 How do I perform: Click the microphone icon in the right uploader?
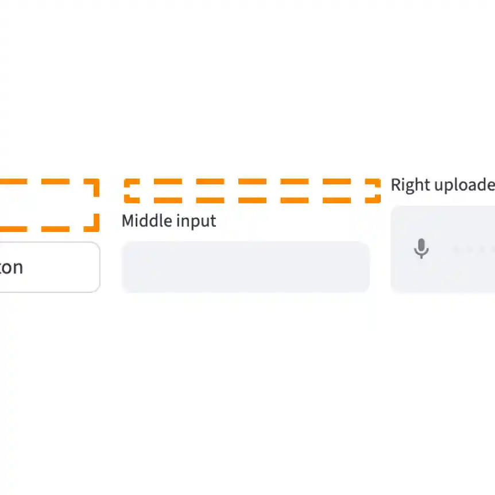(421, 249)
